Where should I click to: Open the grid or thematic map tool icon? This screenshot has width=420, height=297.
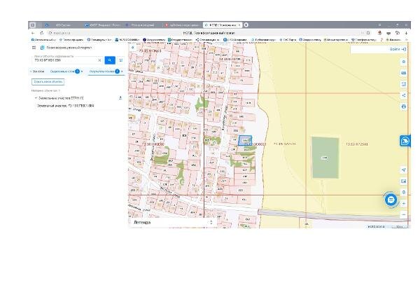pos(404,84)
